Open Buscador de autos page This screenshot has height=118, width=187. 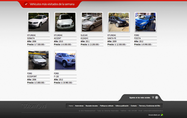pyautogui.click(x=92, y=106)
